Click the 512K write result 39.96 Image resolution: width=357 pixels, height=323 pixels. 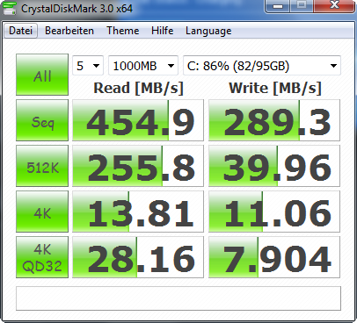(x=274, y=166)
